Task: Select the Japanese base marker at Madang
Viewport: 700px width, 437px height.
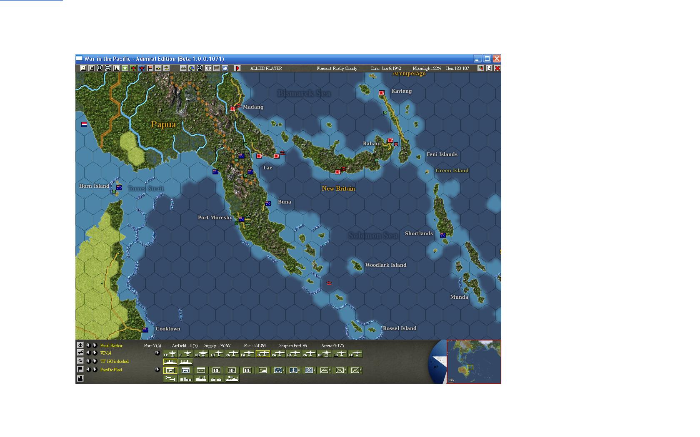Action: pyautogui.click(x=233, y=109)
